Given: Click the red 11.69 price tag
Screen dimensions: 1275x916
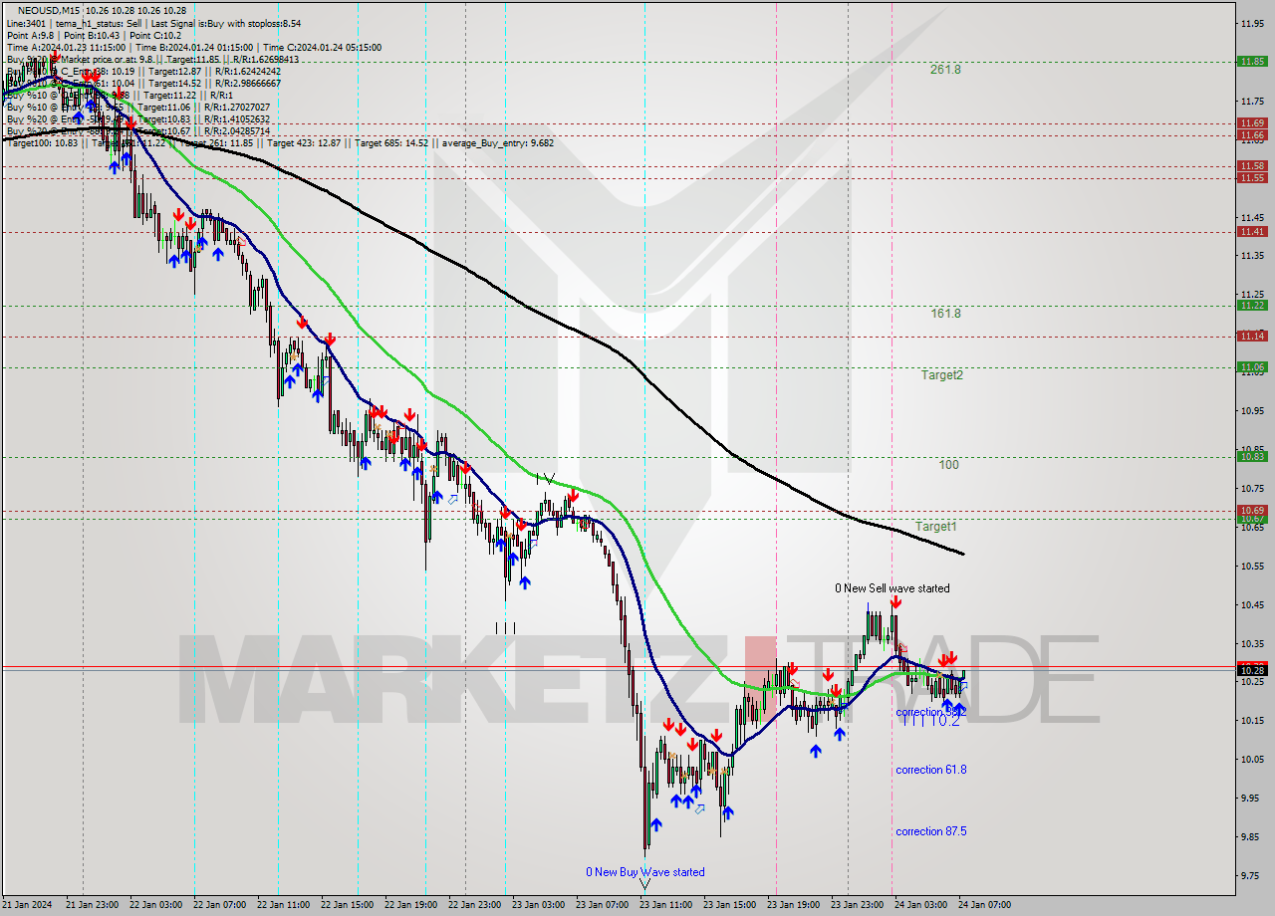Looking at the screenshot, I should [x=1251, y=122].
